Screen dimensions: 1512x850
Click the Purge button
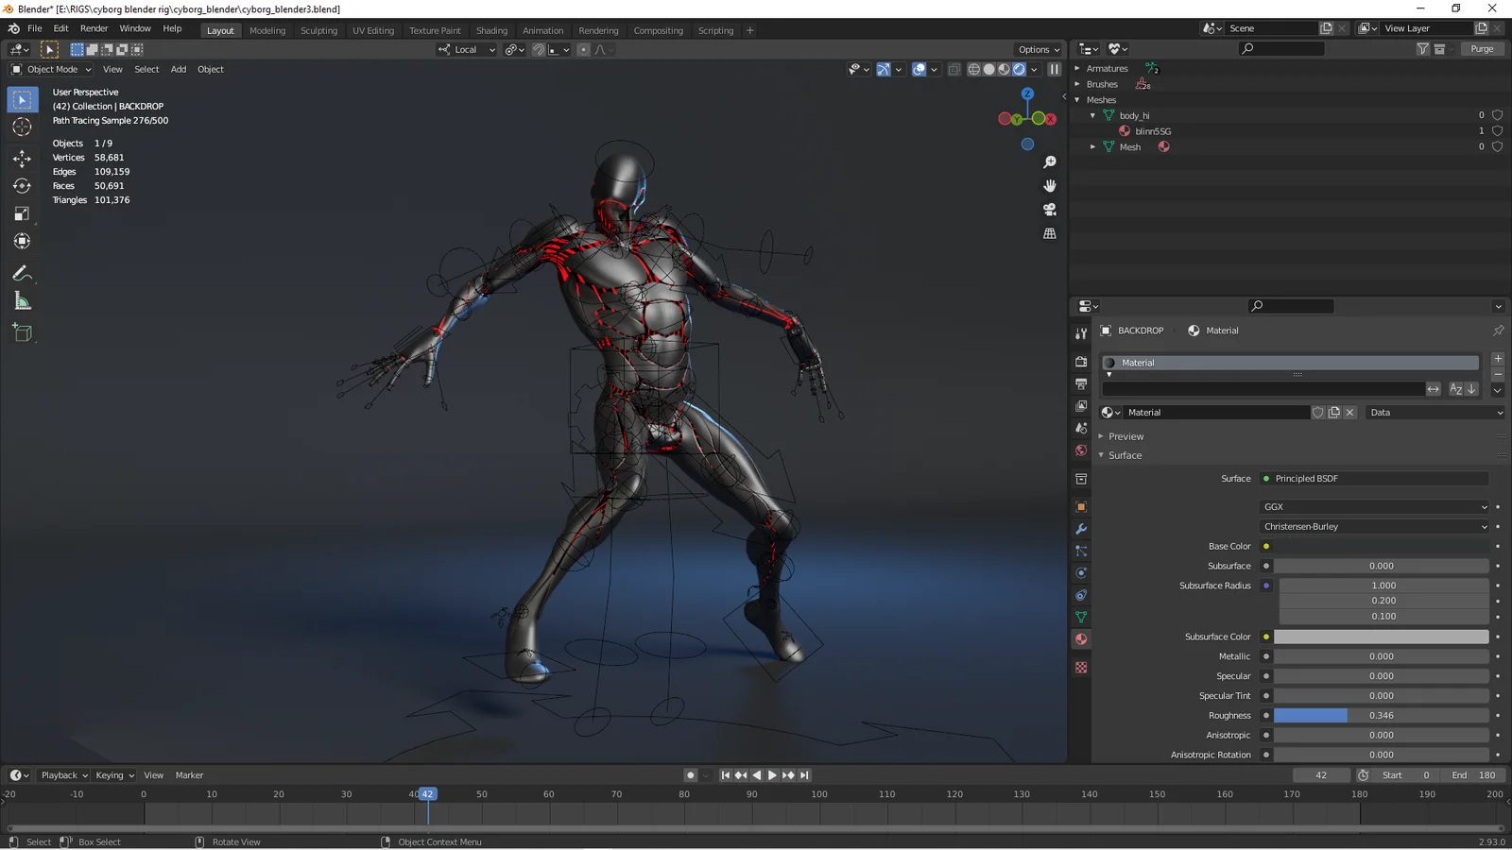1482,48
